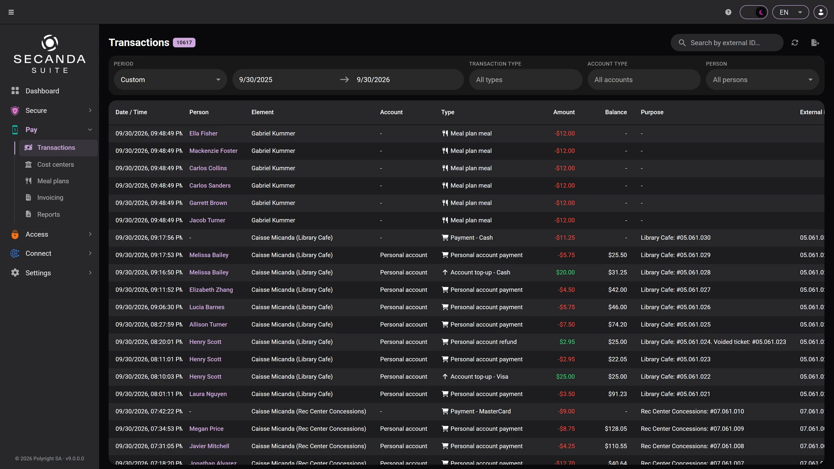This screenshot has height=469, width=834.
Task: Toggle the dark mode switch
Action: click(x=754, y=12)
